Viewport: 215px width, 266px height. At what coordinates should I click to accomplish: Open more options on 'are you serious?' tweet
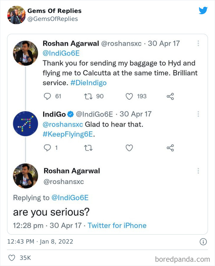click(198, 171)
